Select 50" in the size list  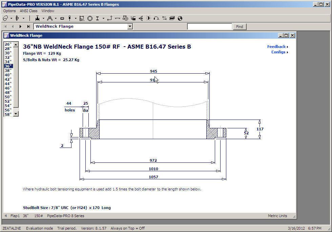click(x=8, y=97)
